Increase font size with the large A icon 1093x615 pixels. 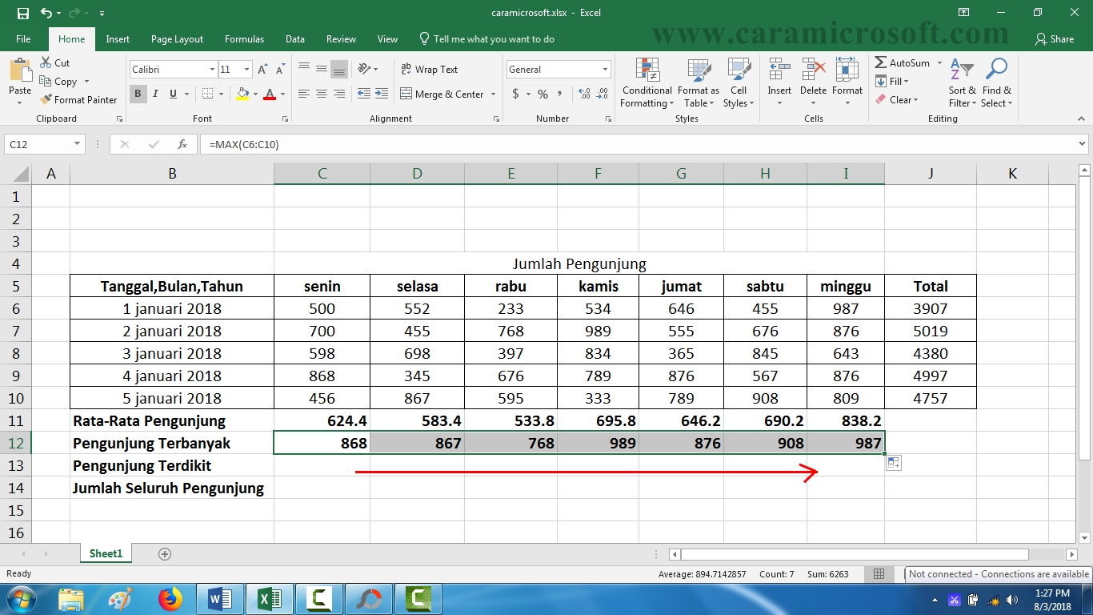tap(262, 70)
